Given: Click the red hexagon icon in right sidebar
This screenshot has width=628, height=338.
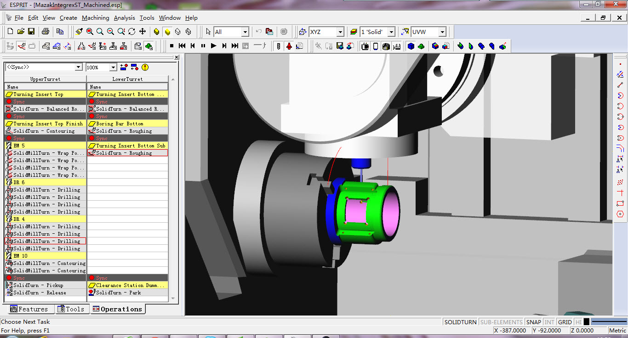Looking at the screenshot, I should click(620, 214).
